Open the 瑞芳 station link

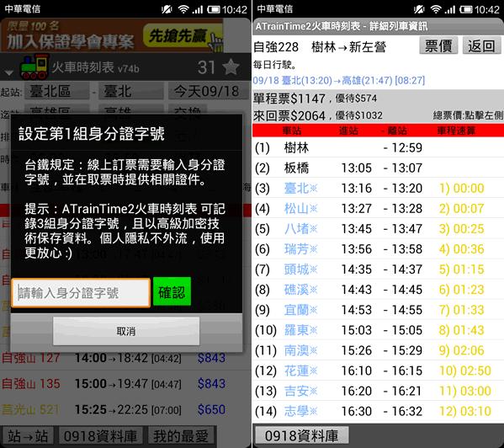[x=300, y=249]
